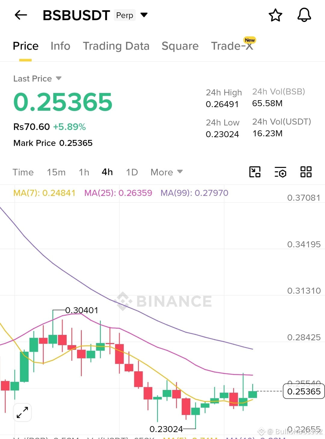
Task: Tap the 24h High value 0.26491
Action: [222, 104]
